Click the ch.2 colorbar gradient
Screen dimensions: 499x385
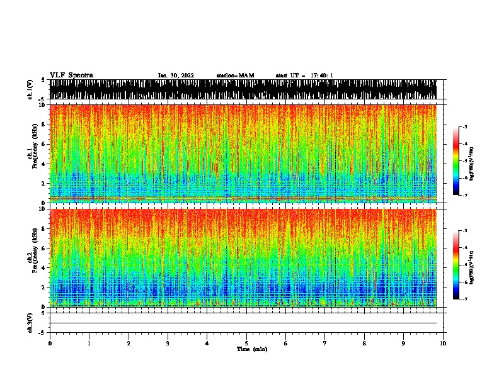(456, 265)
